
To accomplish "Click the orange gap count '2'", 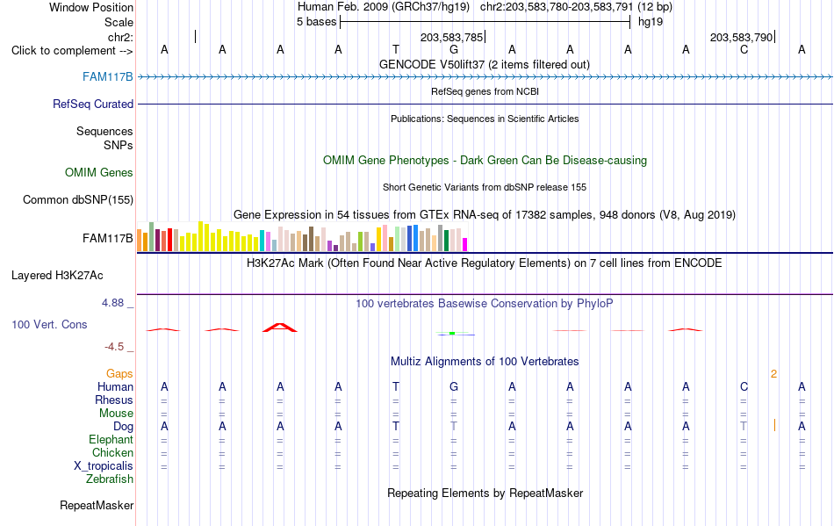I will coord(773,374).
